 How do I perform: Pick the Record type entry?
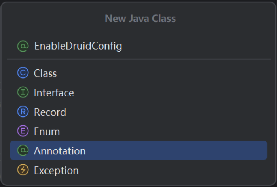point(50,112)
